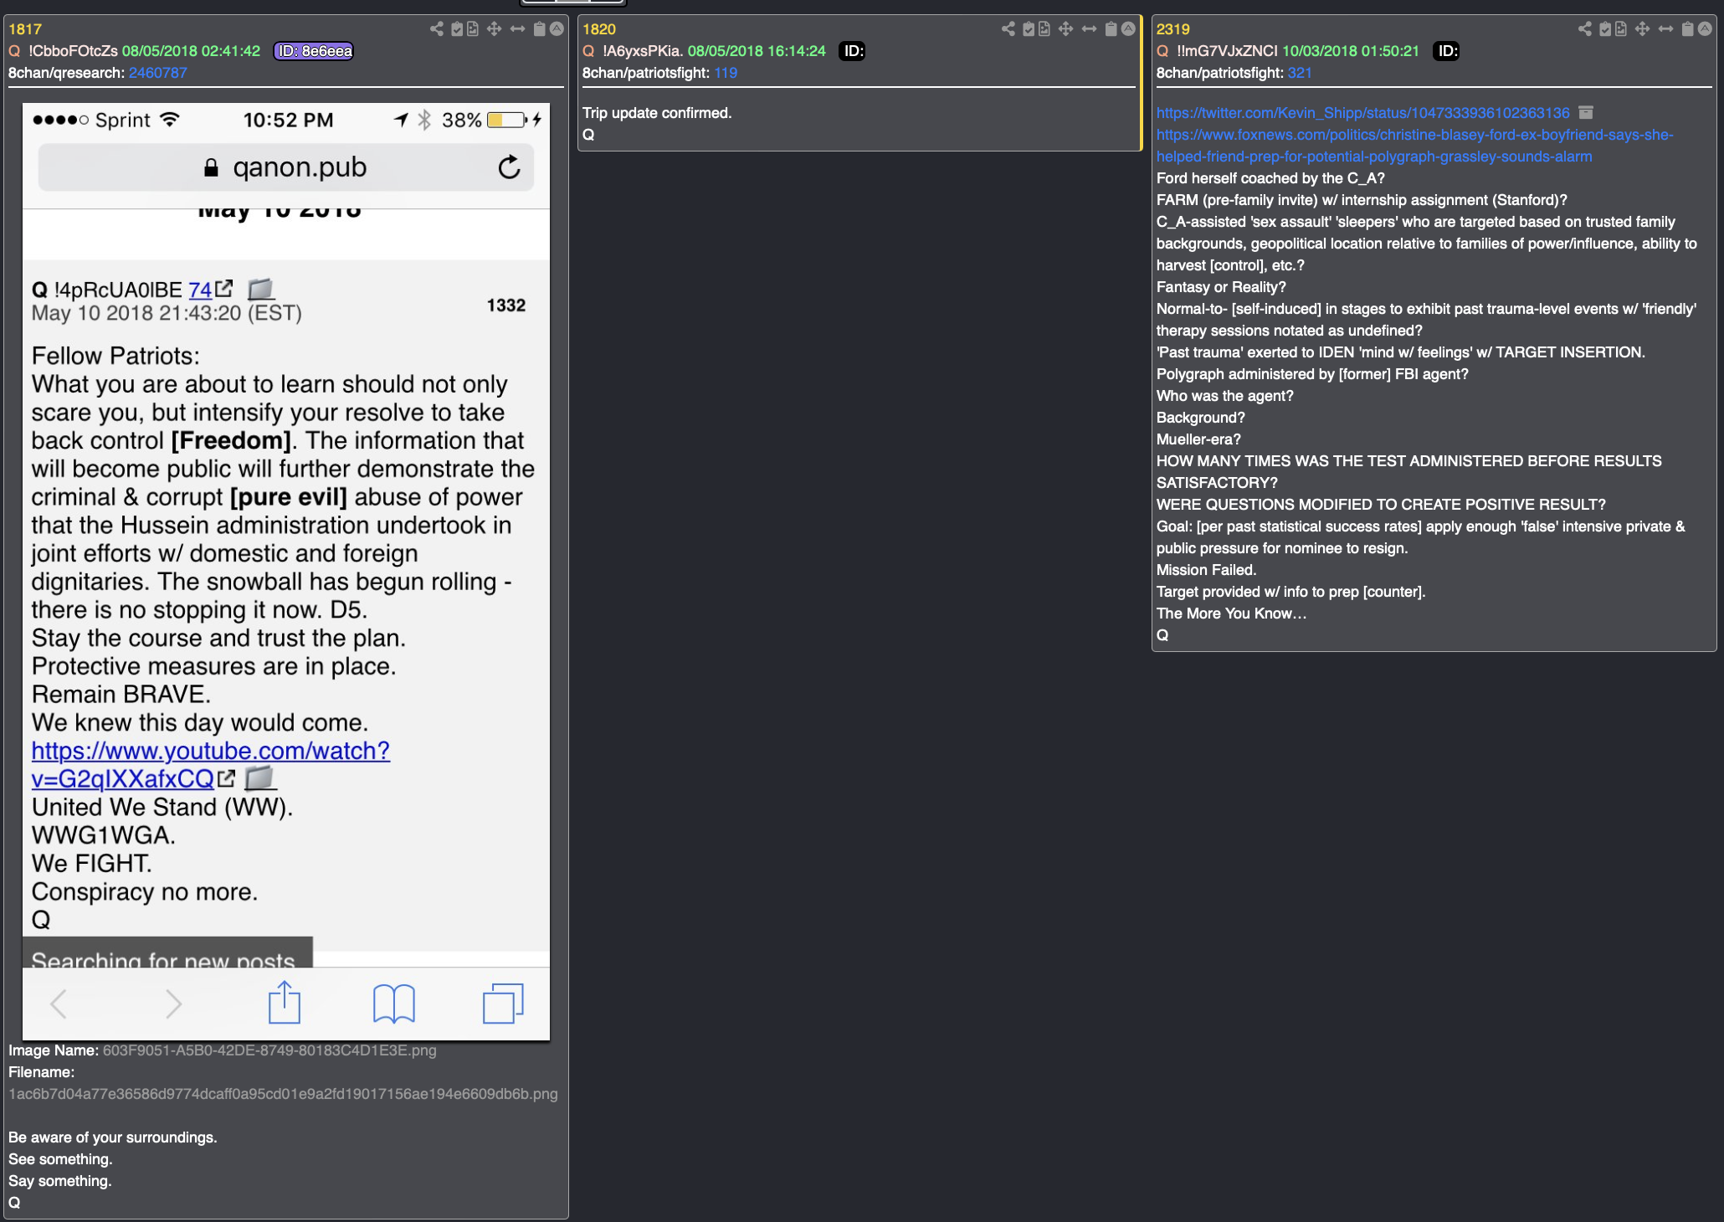Viewport: 1724px width, 1222px height.
Task: Click the text 'Trip update confirmed.'
Action: [657, 113]
